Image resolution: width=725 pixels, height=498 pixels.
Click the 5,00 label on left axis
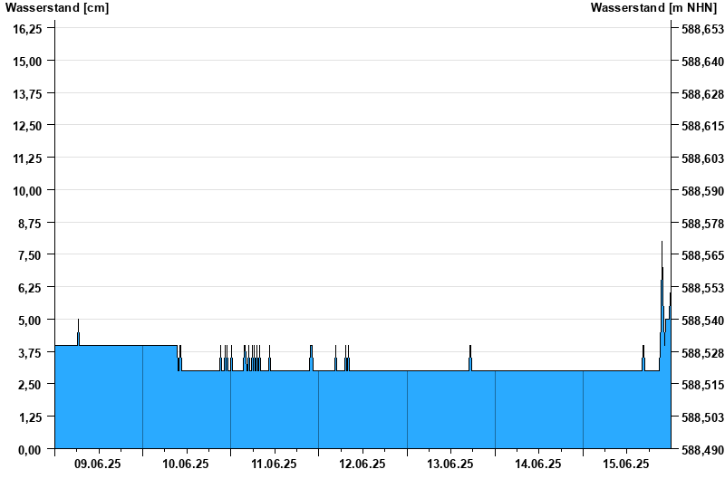point(30,321)
